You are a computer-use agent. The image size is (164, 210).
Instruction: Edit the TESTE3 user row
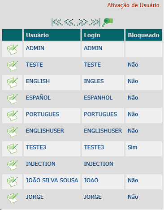click(13, 149)
